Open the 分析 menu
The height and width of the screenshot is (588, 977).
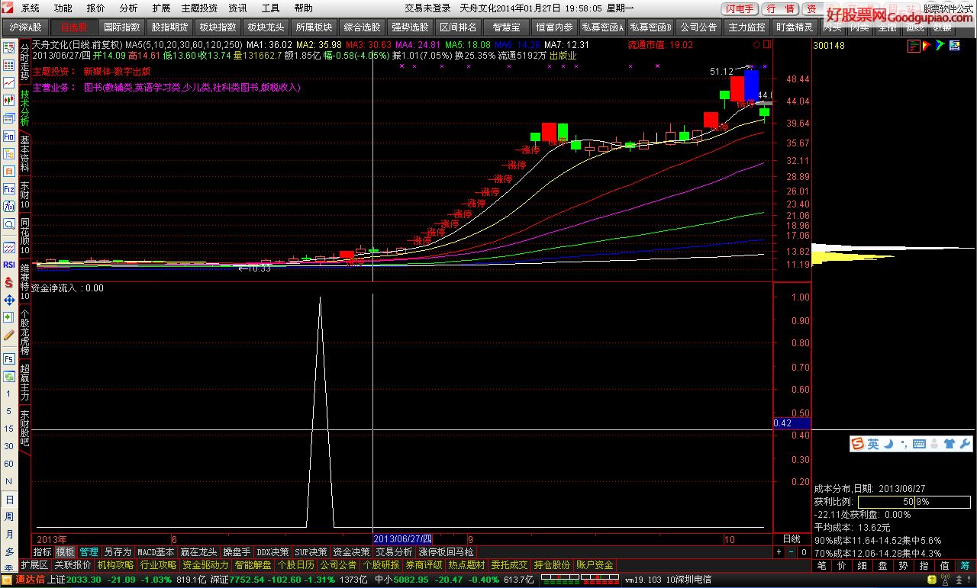tap(128, 8)
